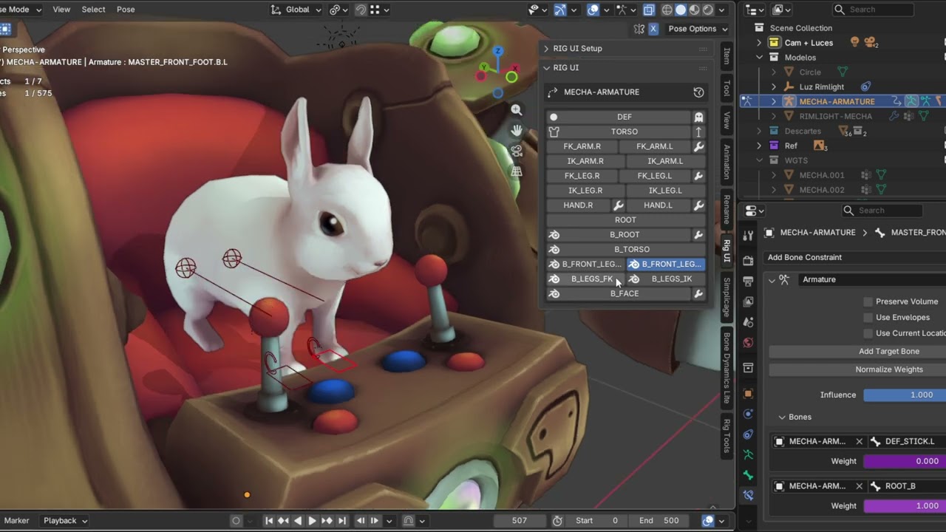
Task: Click ghost icon on DEF layer row
Action: tap(698, 117)
